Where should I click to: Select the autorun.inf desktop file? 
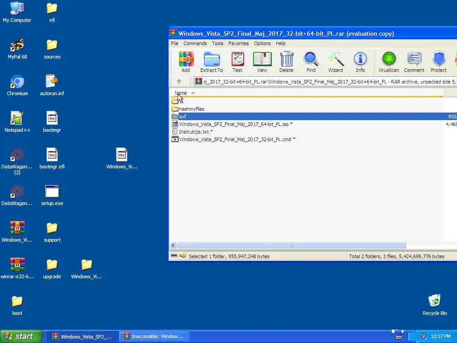52,85
